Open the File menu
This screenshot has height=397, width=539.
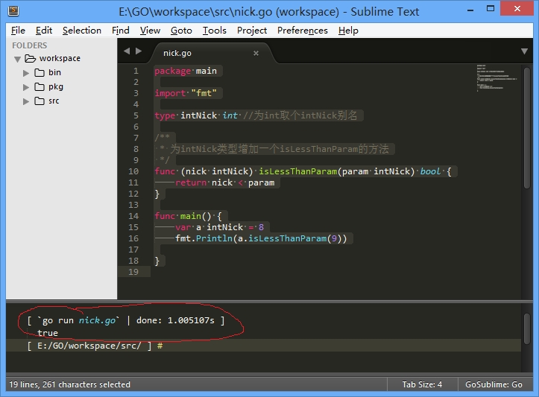18,31
